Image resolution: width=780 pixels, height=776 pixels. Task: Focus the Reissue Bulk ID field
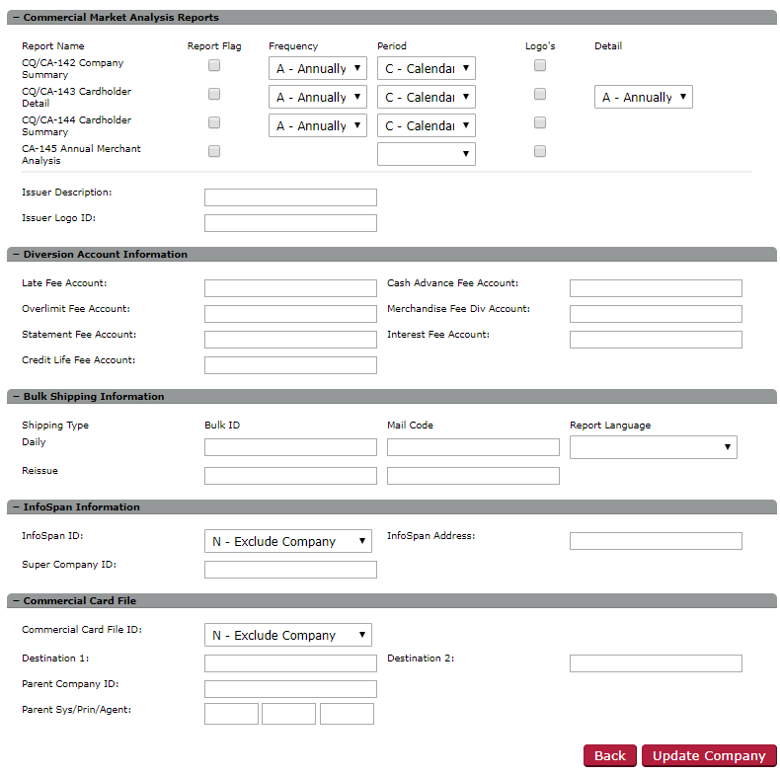coord(290,476)
